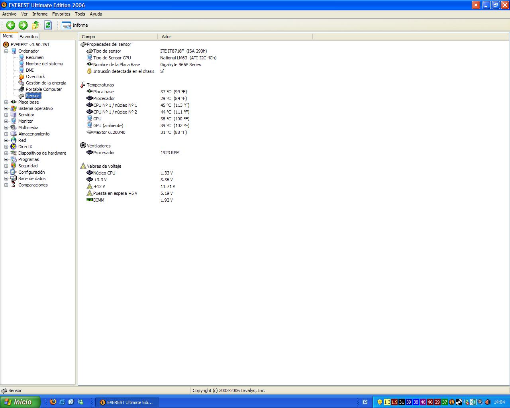Switch to the Favoritos tab in sidebar
Image resolution: width=510 pixels, height=408 pixels.
29,37
